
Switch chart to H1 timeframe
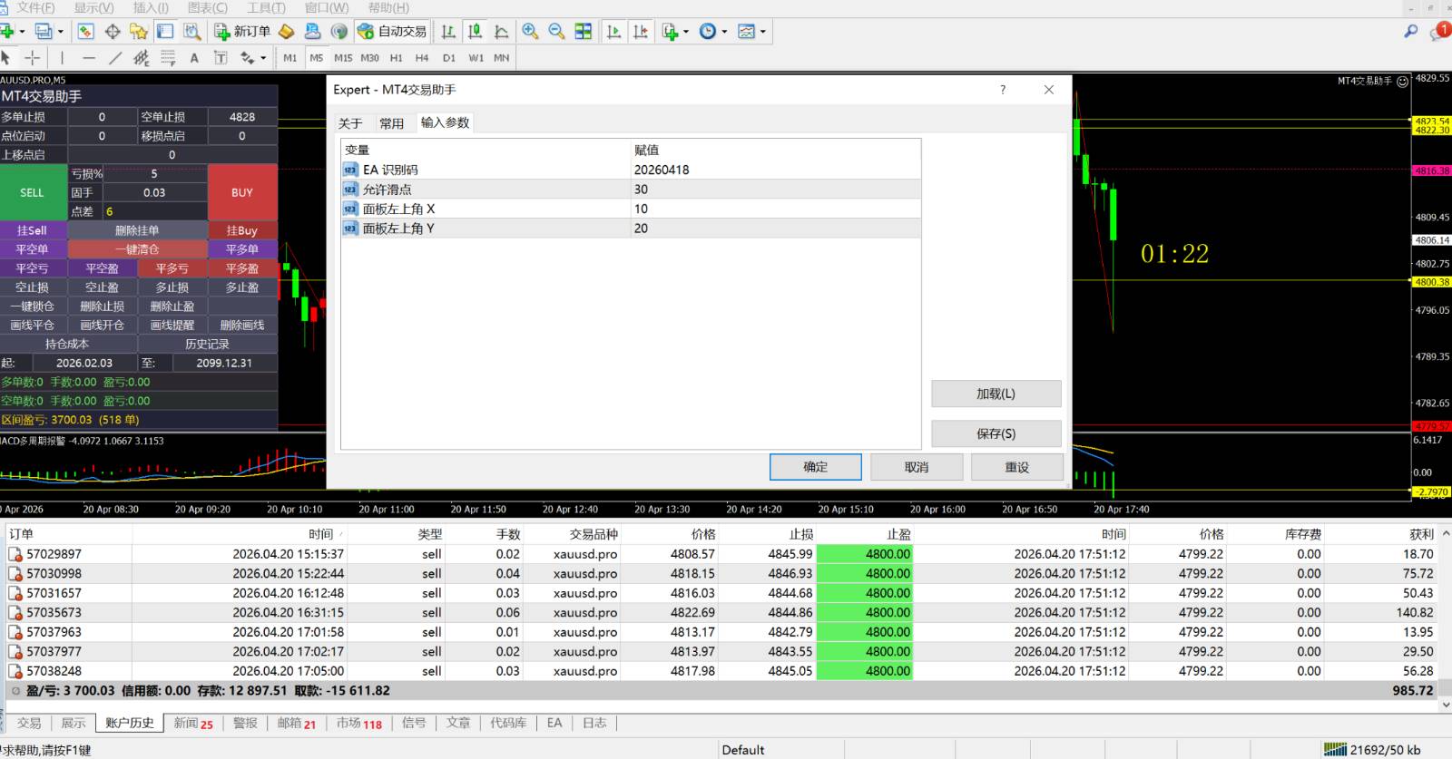[x=396, y=58]
